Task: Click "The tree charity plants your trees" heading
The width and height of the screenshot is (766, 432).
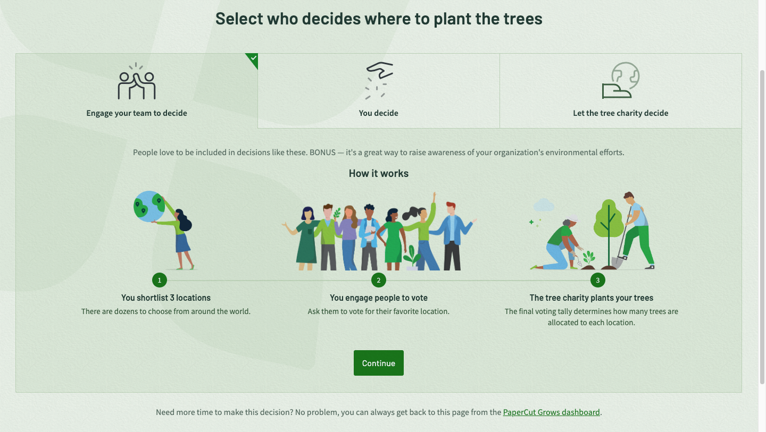Action: (591, 298)
